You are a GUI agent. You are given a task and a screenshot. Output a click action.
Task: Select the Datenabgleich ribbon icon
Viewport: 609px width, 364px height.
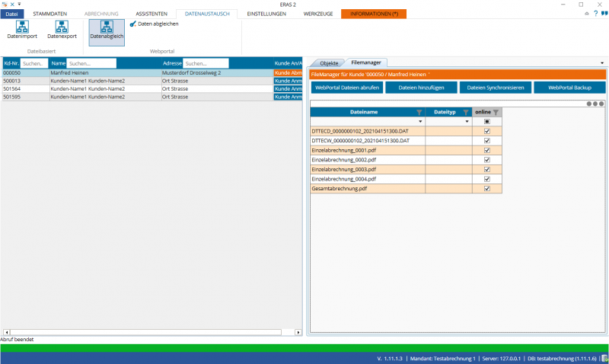click(107, 32)
